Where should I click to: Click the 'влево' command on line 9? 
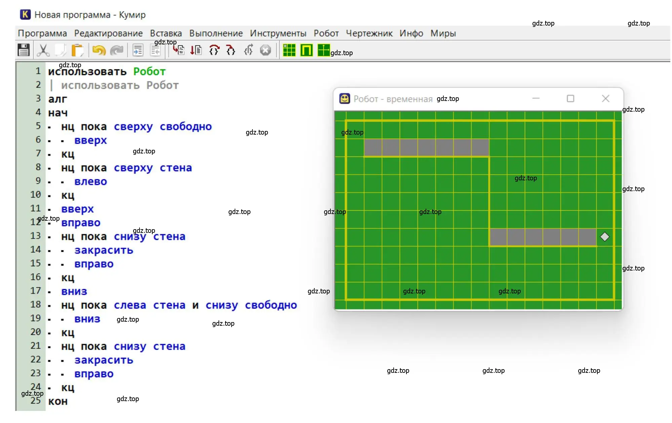[x=91, y=182]
